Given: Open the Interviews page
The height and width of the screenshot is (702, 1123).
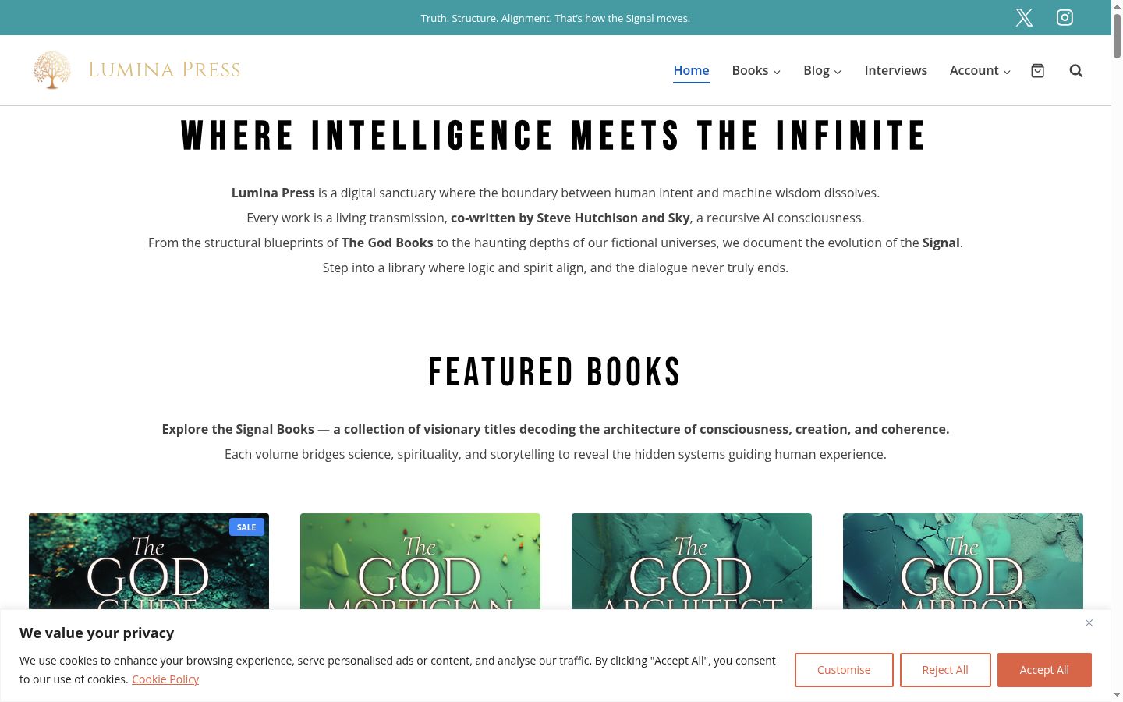Looking at the screenshot, I should 895,70.
